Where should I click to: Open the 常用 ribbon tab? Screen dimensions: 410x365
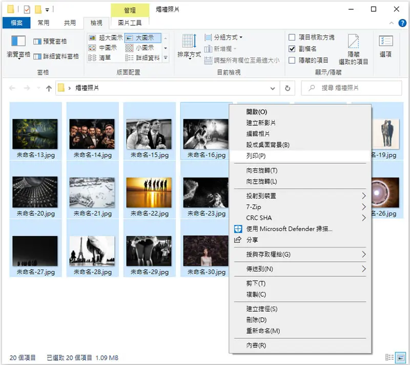click(44, 23)
